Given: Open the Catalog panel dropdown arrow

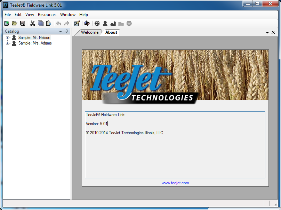Looking at the screenshot, I should click(x=61, y=32).
